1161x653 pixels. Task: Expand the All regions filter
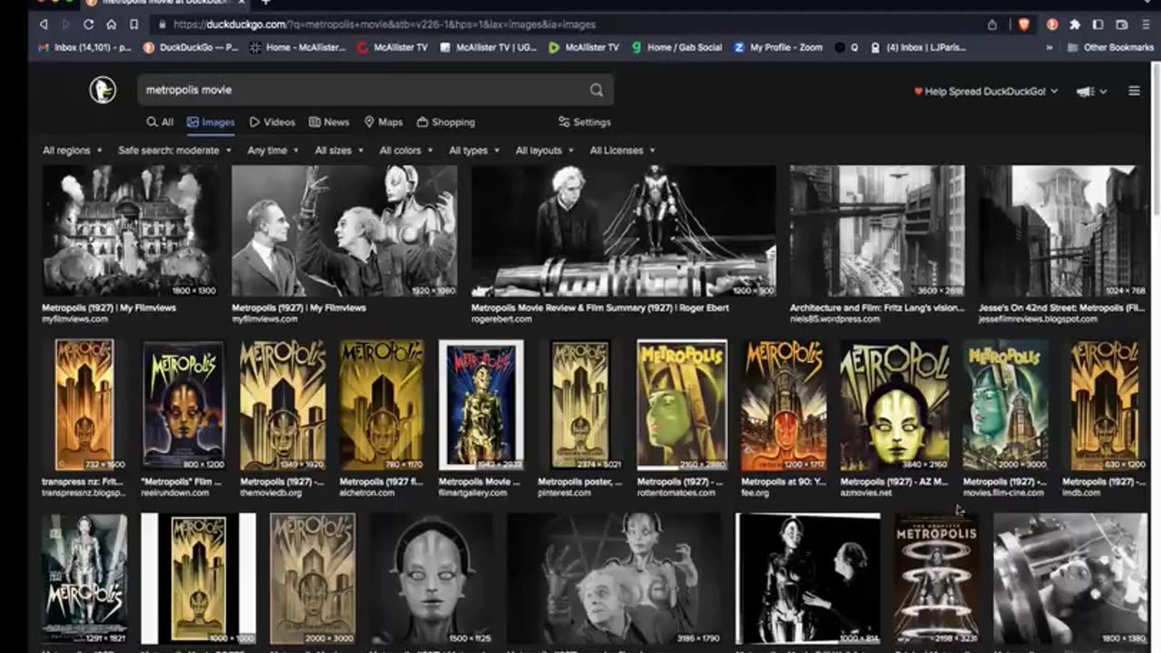point(73,151)
